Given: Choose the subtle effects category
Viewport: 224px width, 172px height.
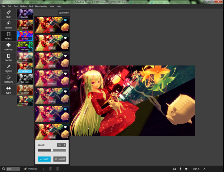Looking at the screenshot, I should 25,69.
